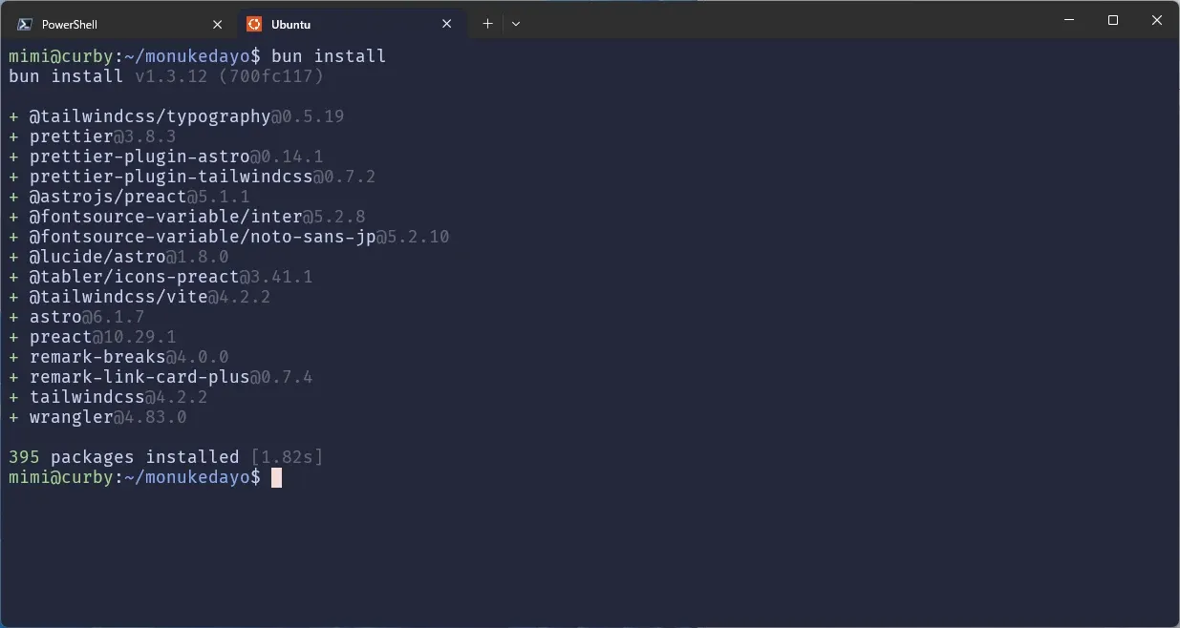Open a new tab with the plus button

pos(487,24)
